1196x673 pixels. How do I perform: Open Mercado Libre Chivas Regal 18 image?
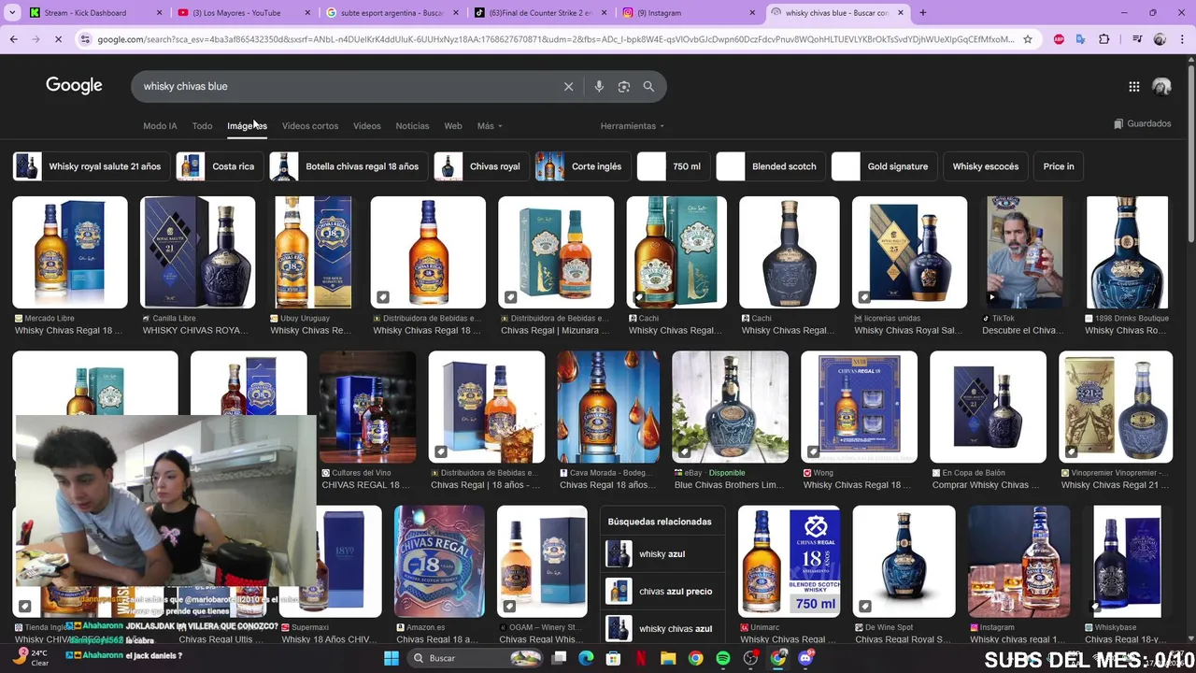pyautogui.click(x=70, y=252)
